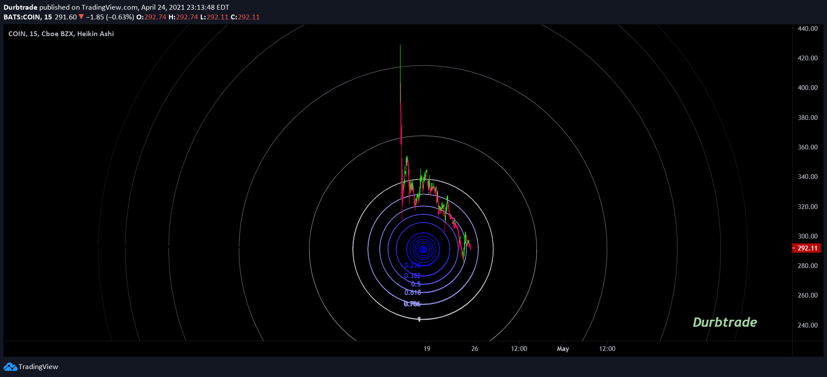Click the first 12:00 time axis label
The image size is (827, 377).
519,348
